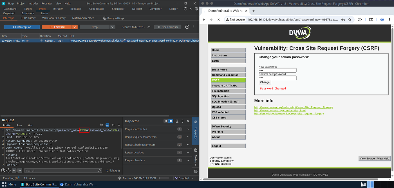
Task: Select the Raw request view tab
Action: coord(19,125)
